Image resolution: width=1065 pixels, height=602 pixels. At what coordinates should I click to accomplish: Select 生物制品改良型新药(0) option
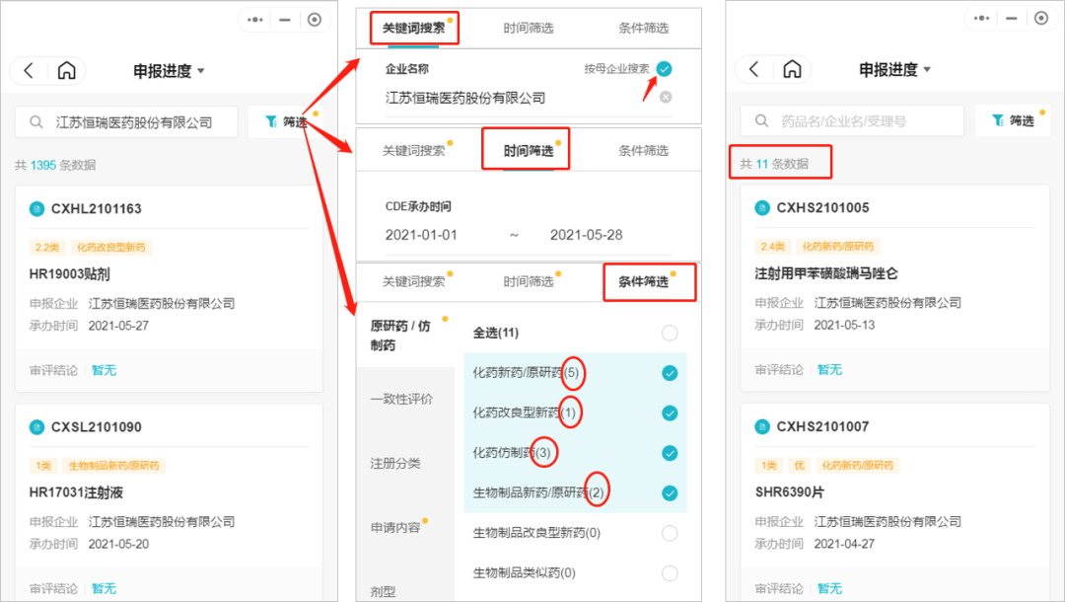[670, 533]
